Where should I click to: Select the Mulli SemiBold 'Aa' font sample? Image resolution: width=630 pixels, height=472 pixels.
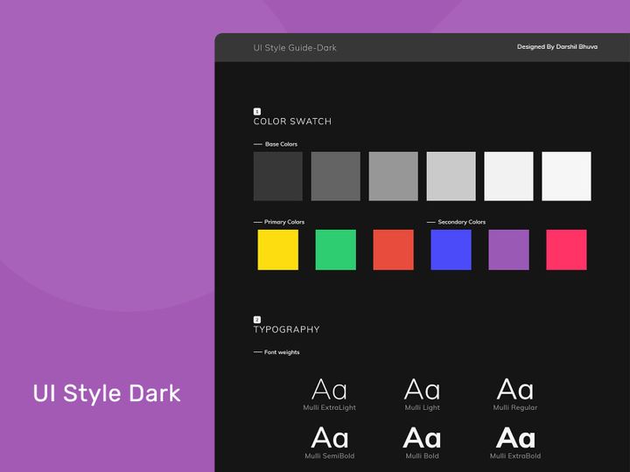330,438
